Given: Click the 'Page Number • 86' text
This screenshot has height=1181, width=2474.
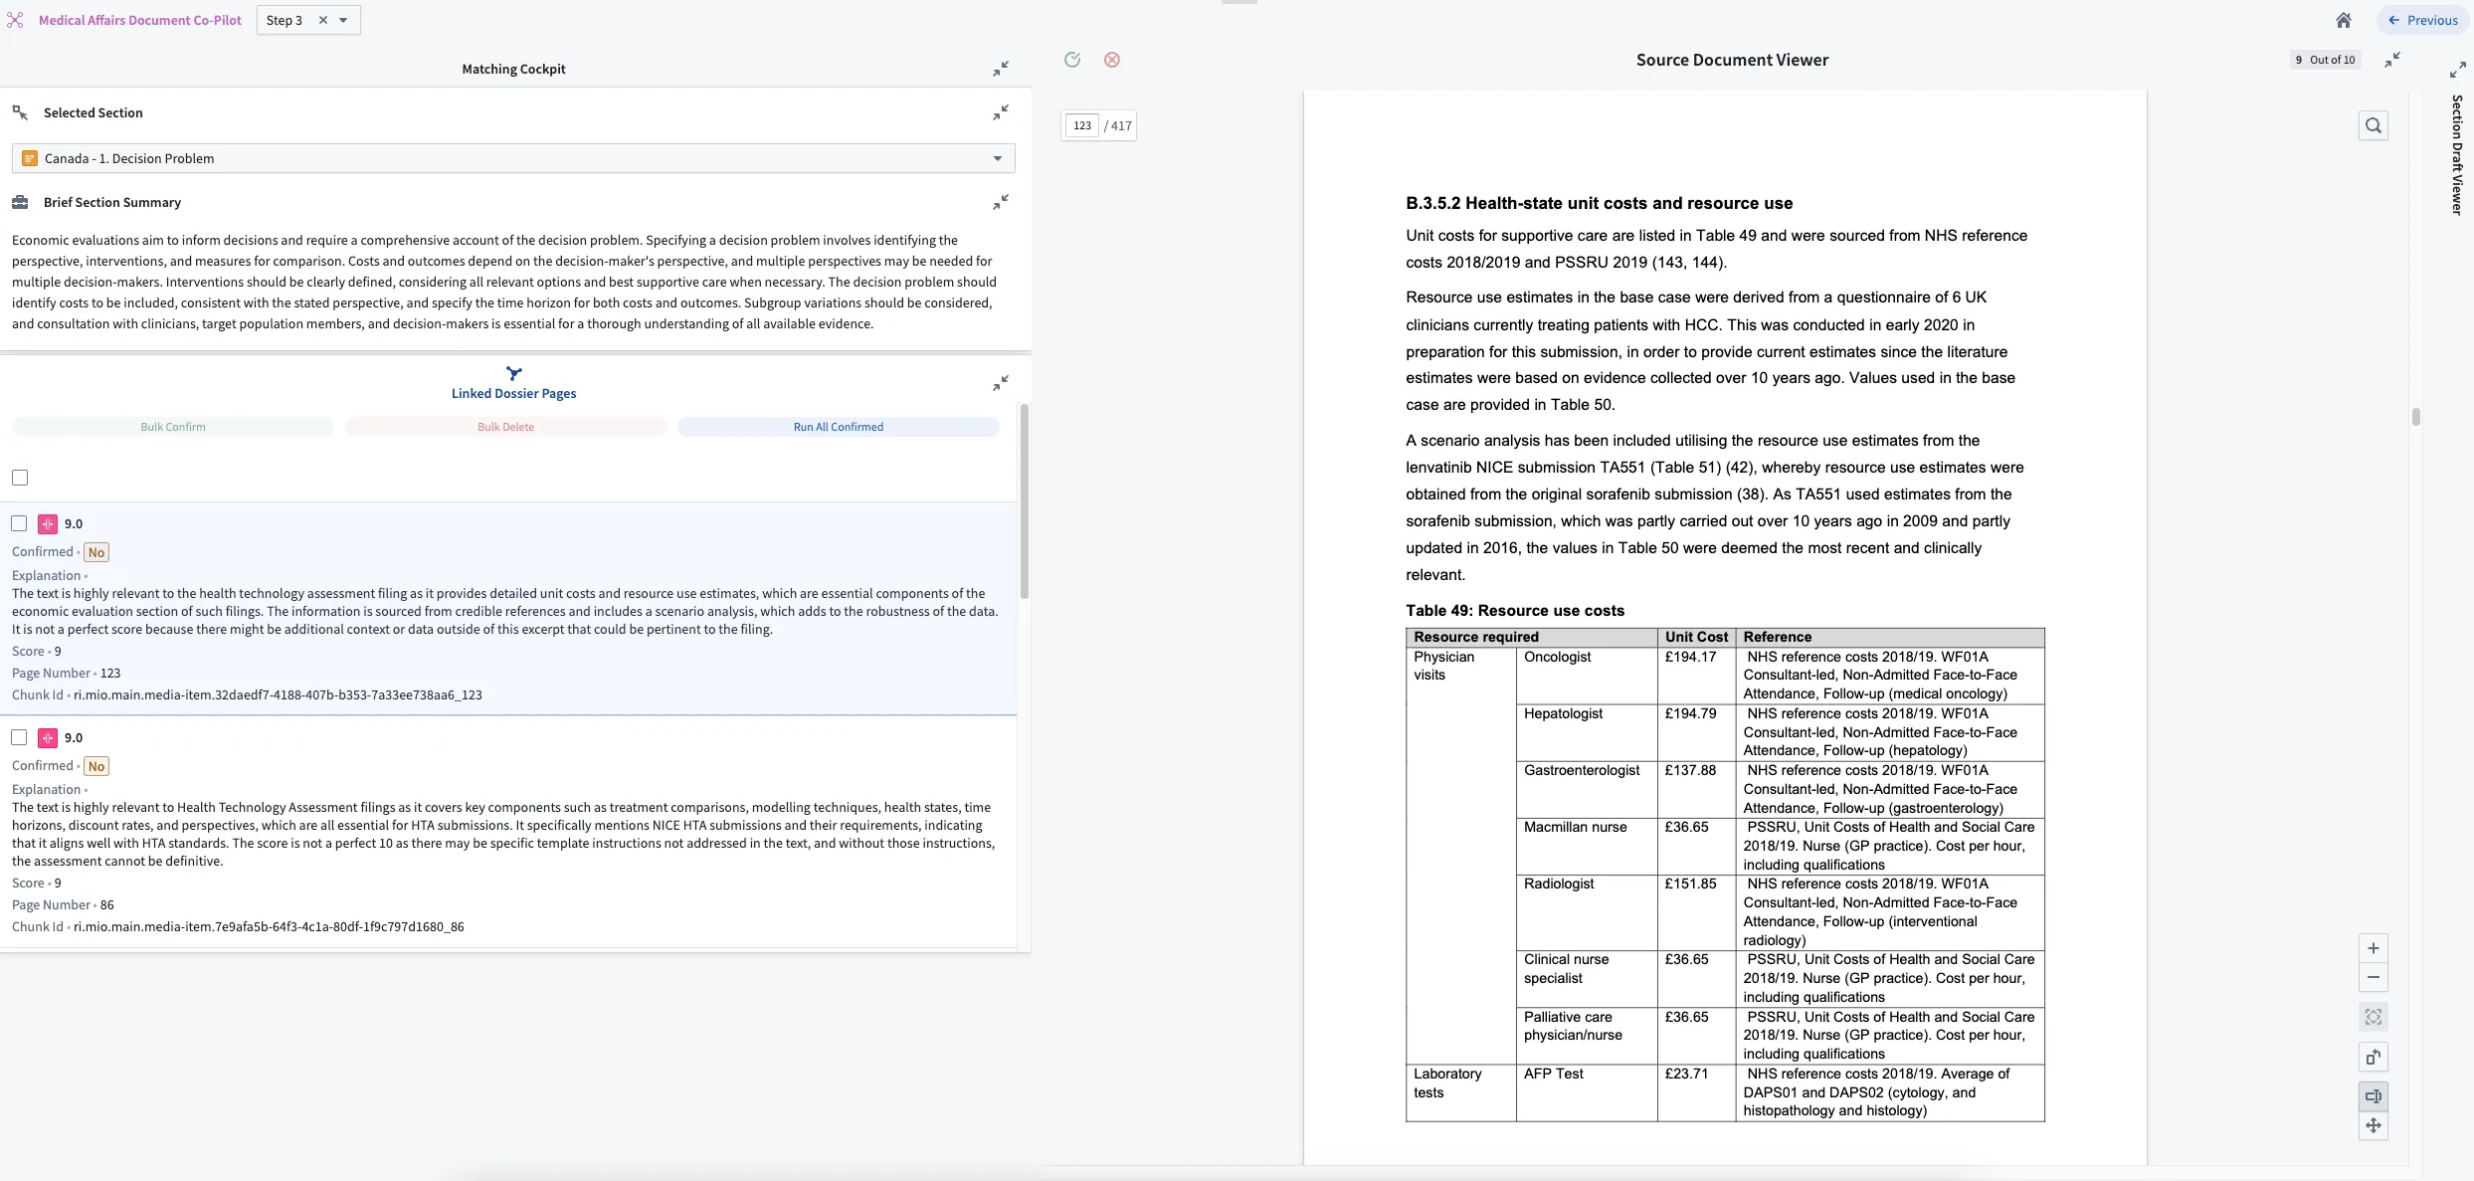Looking at the screenshot, I should point(63,904).
